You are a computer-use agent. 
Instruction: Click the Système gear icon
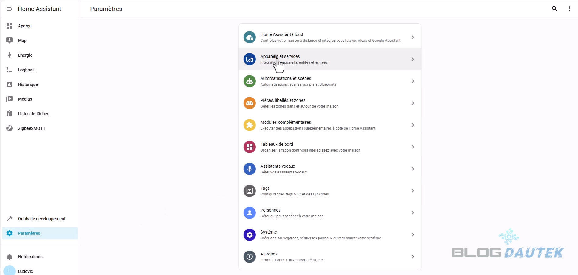(249, 235)
